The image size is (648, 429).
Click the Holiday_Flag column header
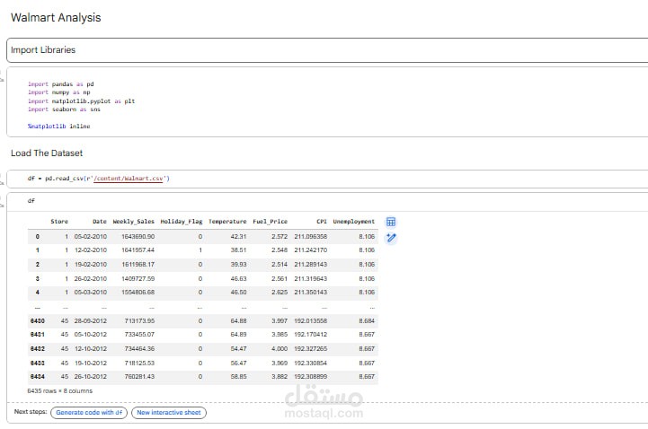pyautogui.click(x=182, y=222)
